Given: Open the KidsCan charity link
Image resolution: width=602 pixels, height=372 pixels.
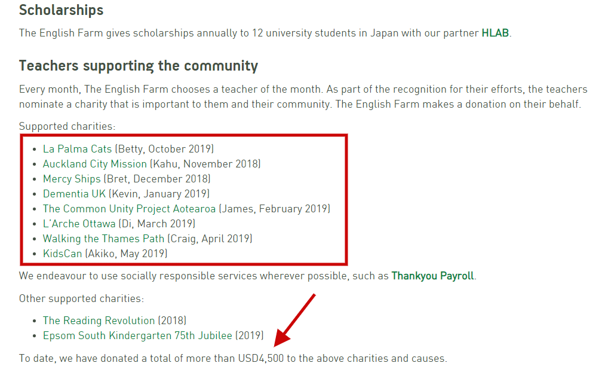Looking at the screenshot, I should (62, 254).
